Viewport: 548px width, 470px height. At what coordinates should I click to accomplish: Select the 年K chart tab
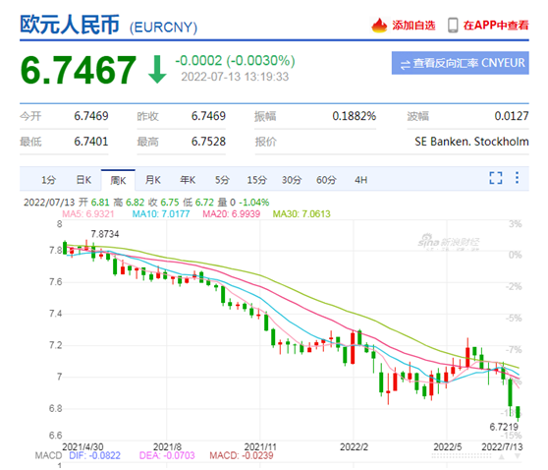188,180
